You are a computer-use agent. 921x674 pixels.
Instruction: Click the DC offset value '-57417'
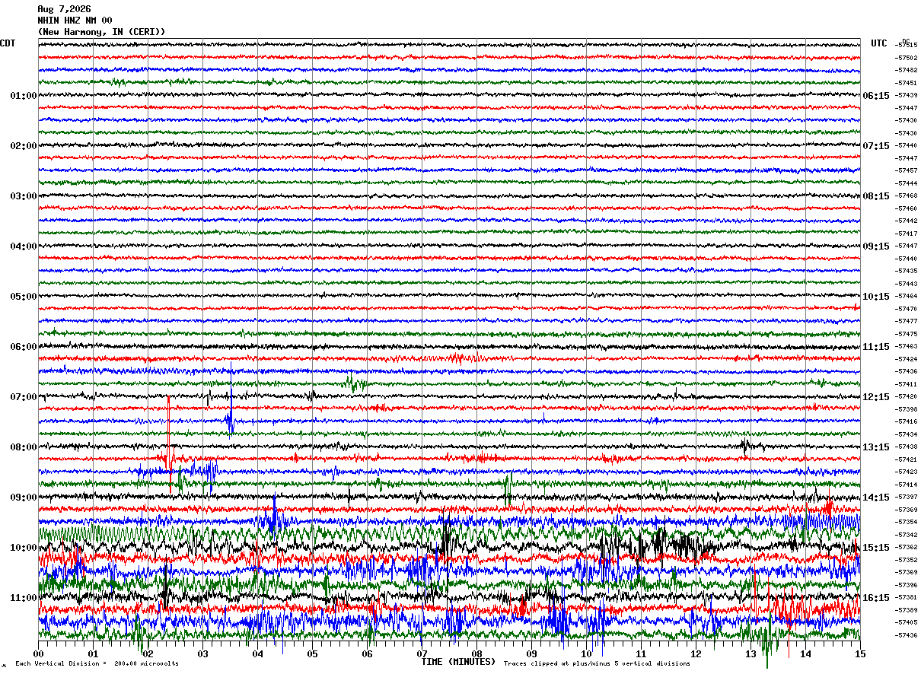pos(907,234)
